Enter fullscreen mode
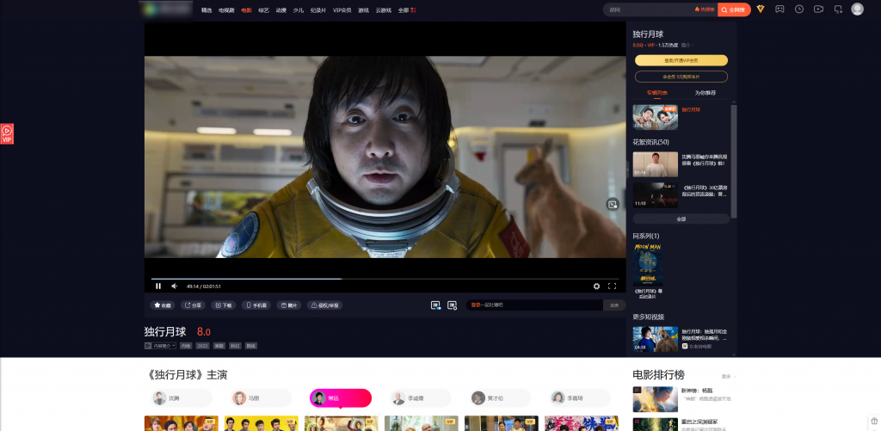Screen dimensions: 881x431 tap(613, 286)
